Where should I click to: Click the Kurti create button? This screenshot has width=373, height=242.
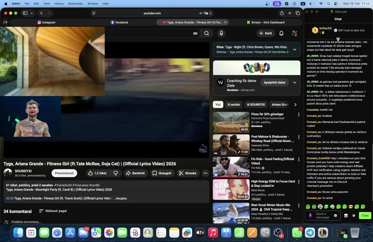[x=265, y=33]
